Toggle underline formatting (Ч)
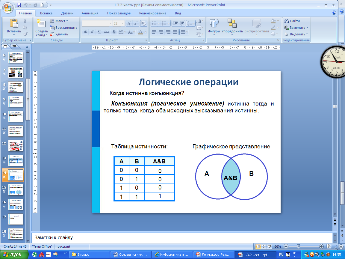This screenshot has width=345, height=259. pyautogui.click(x=99, y=32)
